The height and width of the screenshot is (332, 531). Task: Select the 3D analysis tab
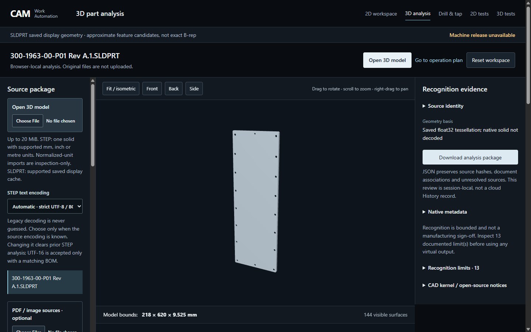tap(417, 14)
